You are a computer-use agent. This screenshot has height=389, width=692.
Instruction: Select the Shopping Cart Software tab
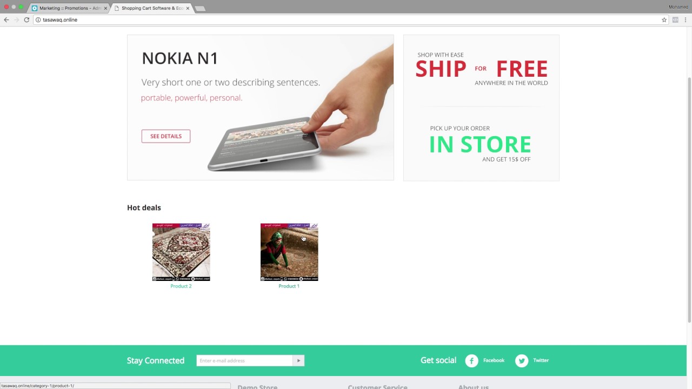pos(151,8)
